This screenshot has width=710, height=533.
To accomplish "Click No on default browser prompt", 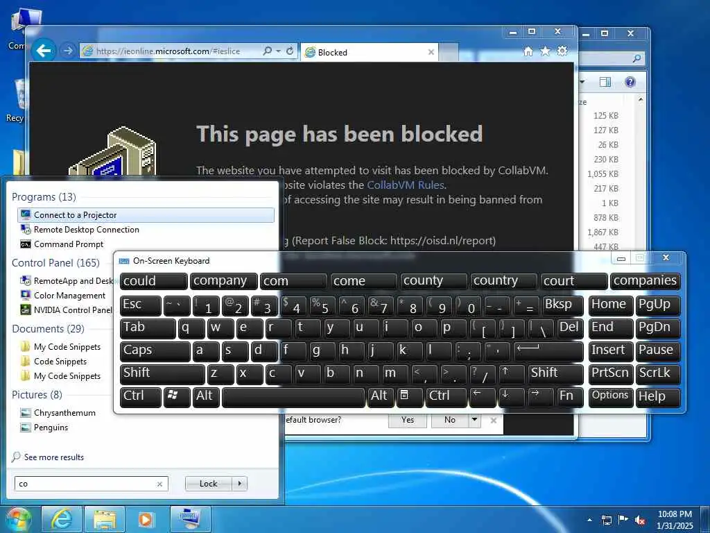I will [449, 420].
